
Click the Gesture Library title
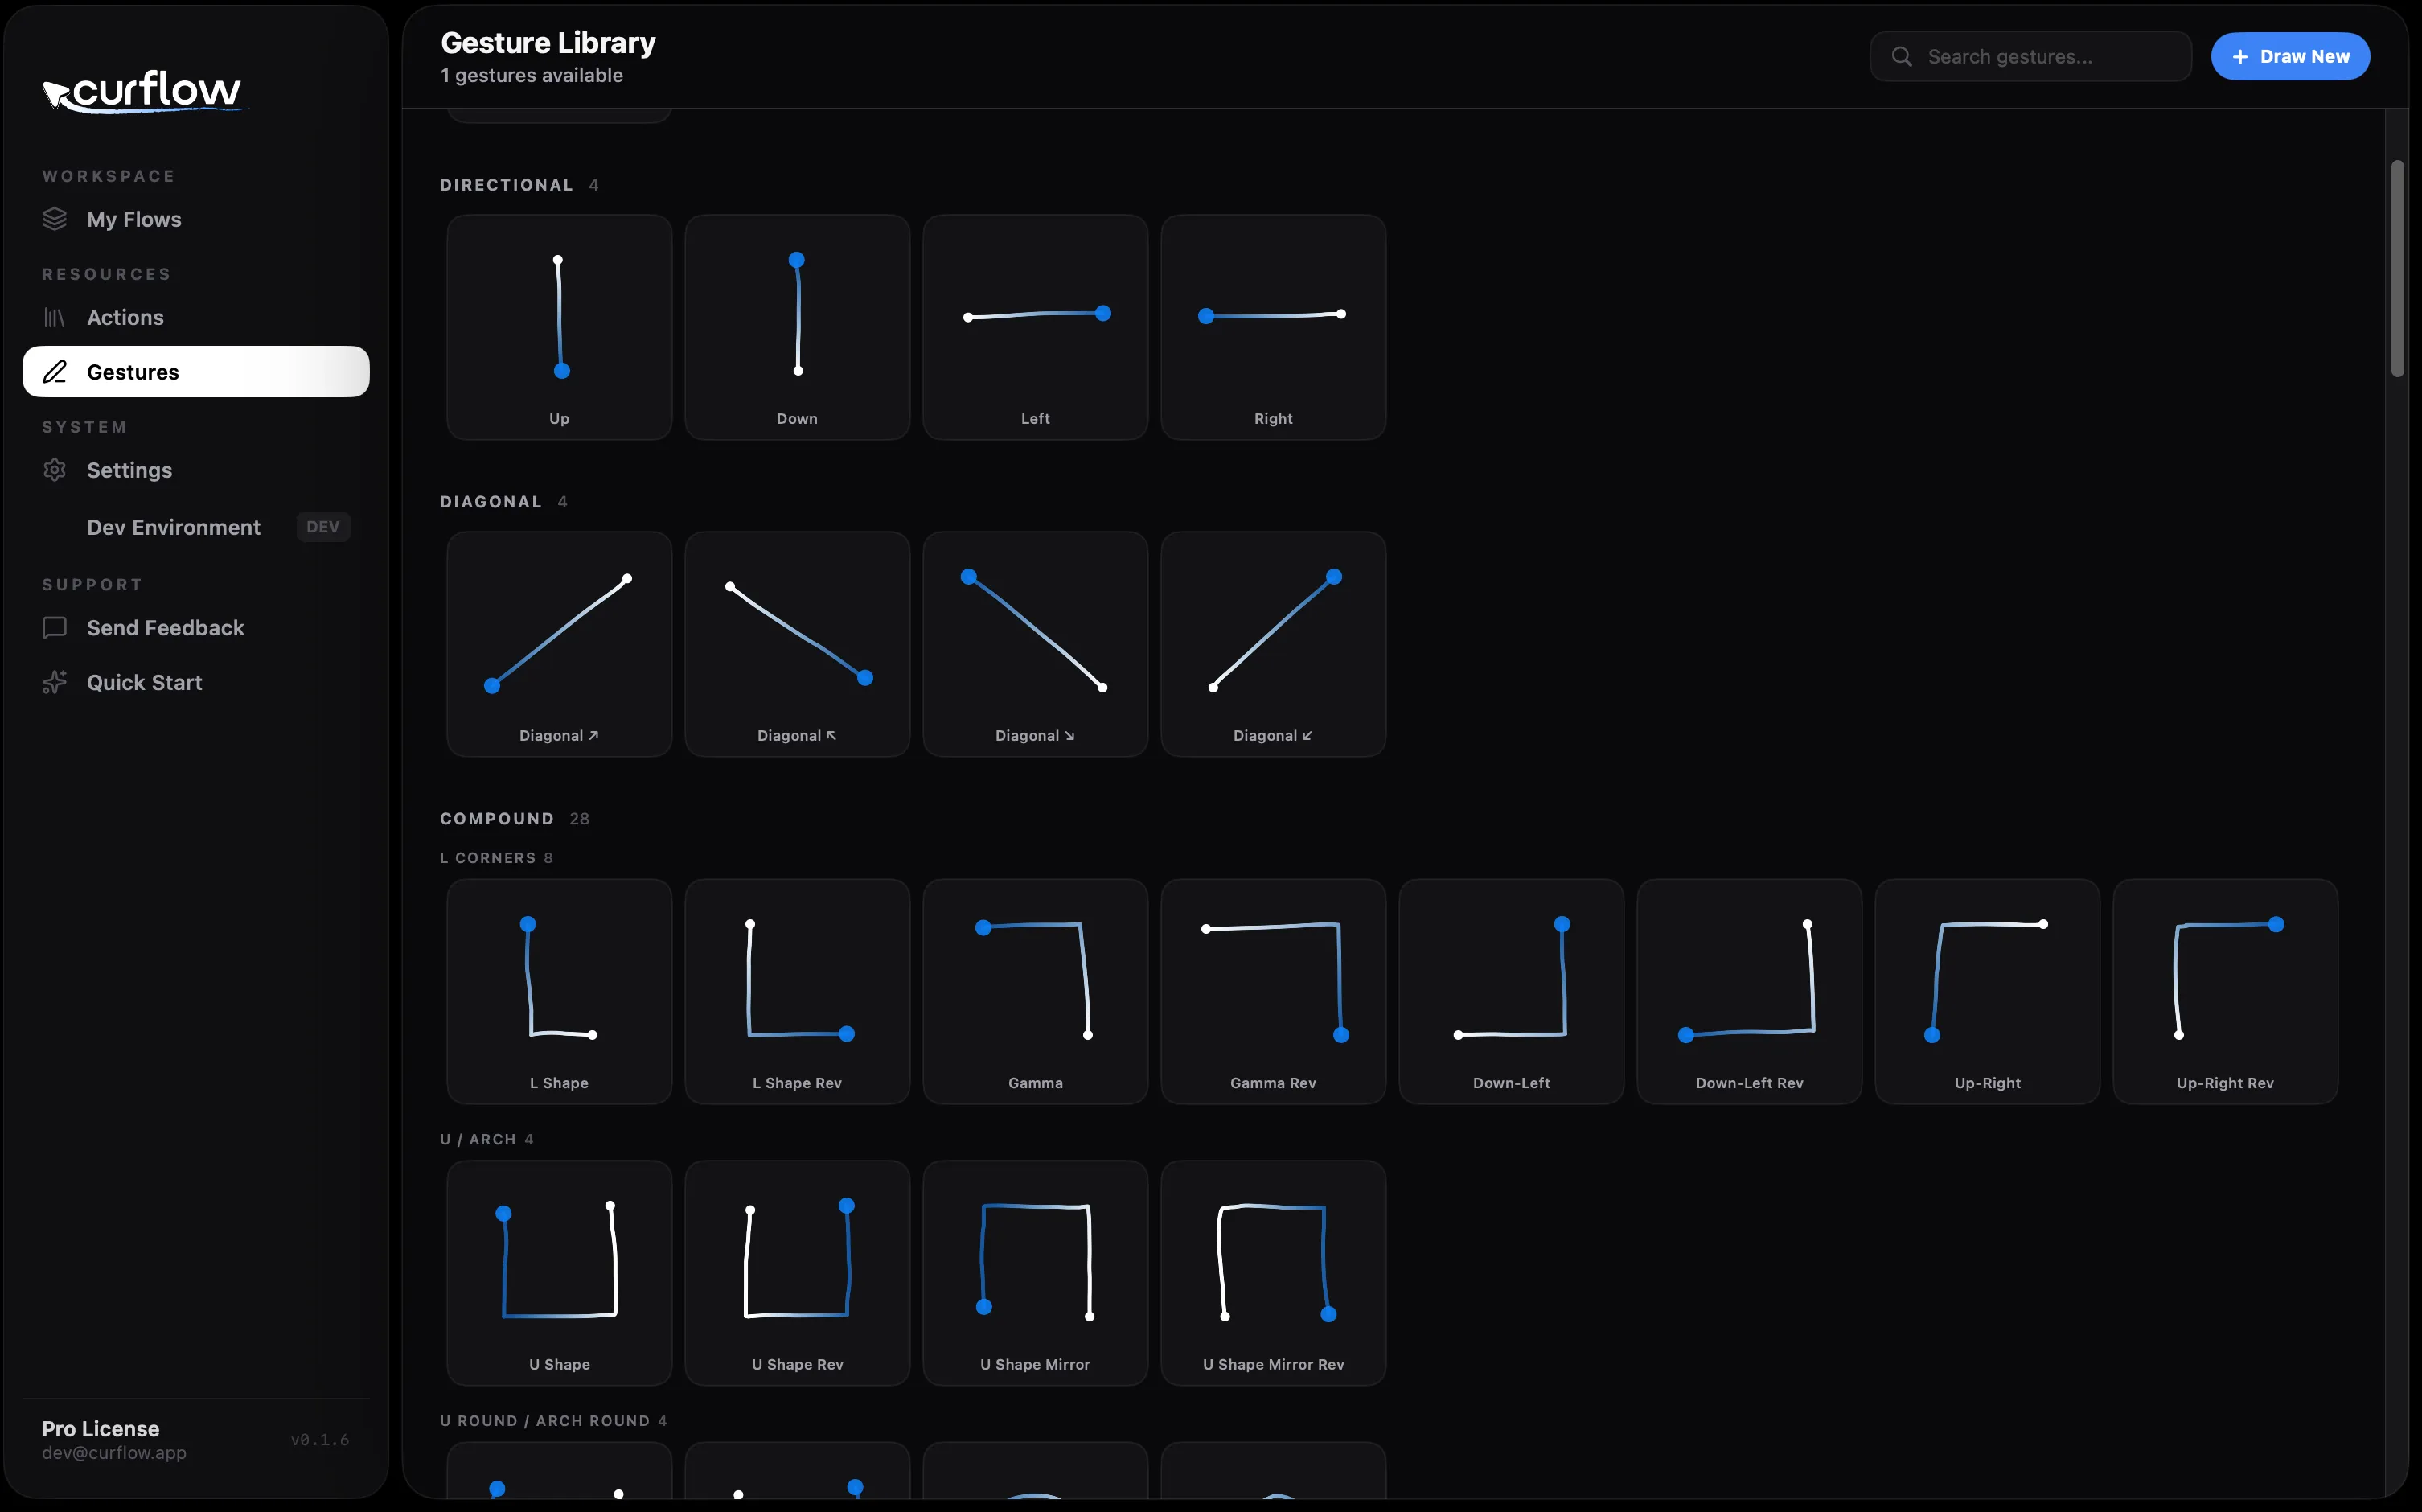[548, 43]
